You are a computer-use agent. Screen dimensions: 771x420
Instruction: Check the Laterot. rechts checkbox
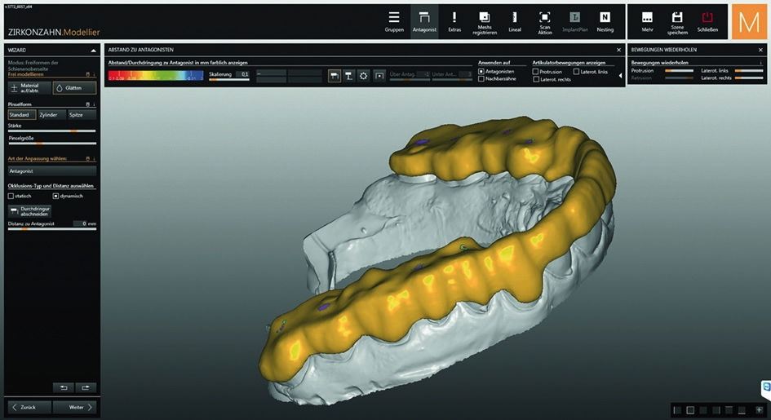tap(535, 80)
